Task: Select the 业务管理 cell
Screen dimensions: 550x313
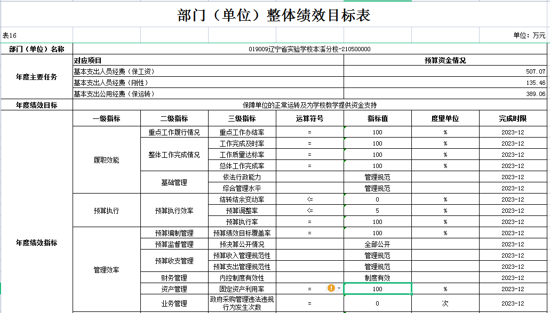Action: point(174,303)
